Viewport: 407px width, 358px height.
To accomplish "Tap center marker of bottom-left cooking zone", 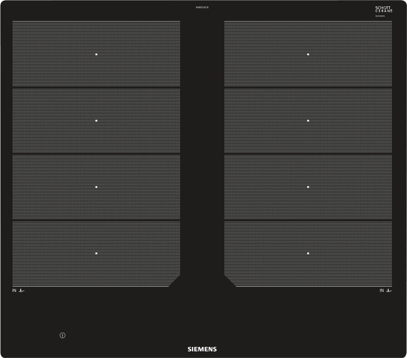I will point(96,253).
